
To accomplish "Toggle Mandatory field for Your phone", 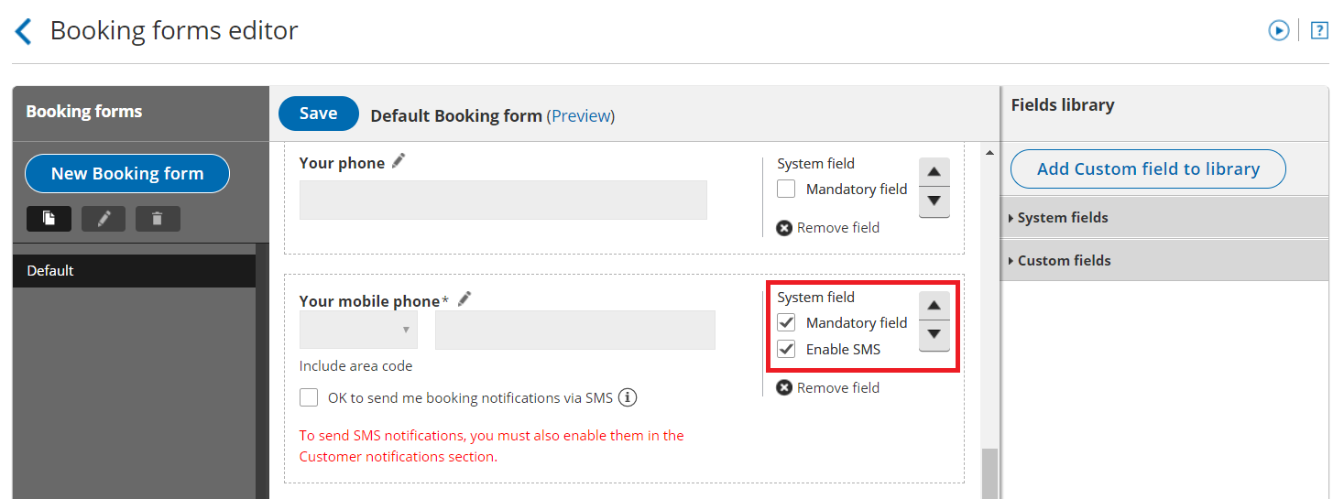I will [x=786, y=190].
